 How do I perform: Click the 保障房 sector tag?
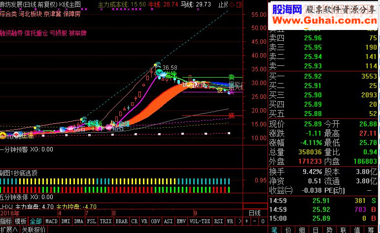(x=72, y=14)
